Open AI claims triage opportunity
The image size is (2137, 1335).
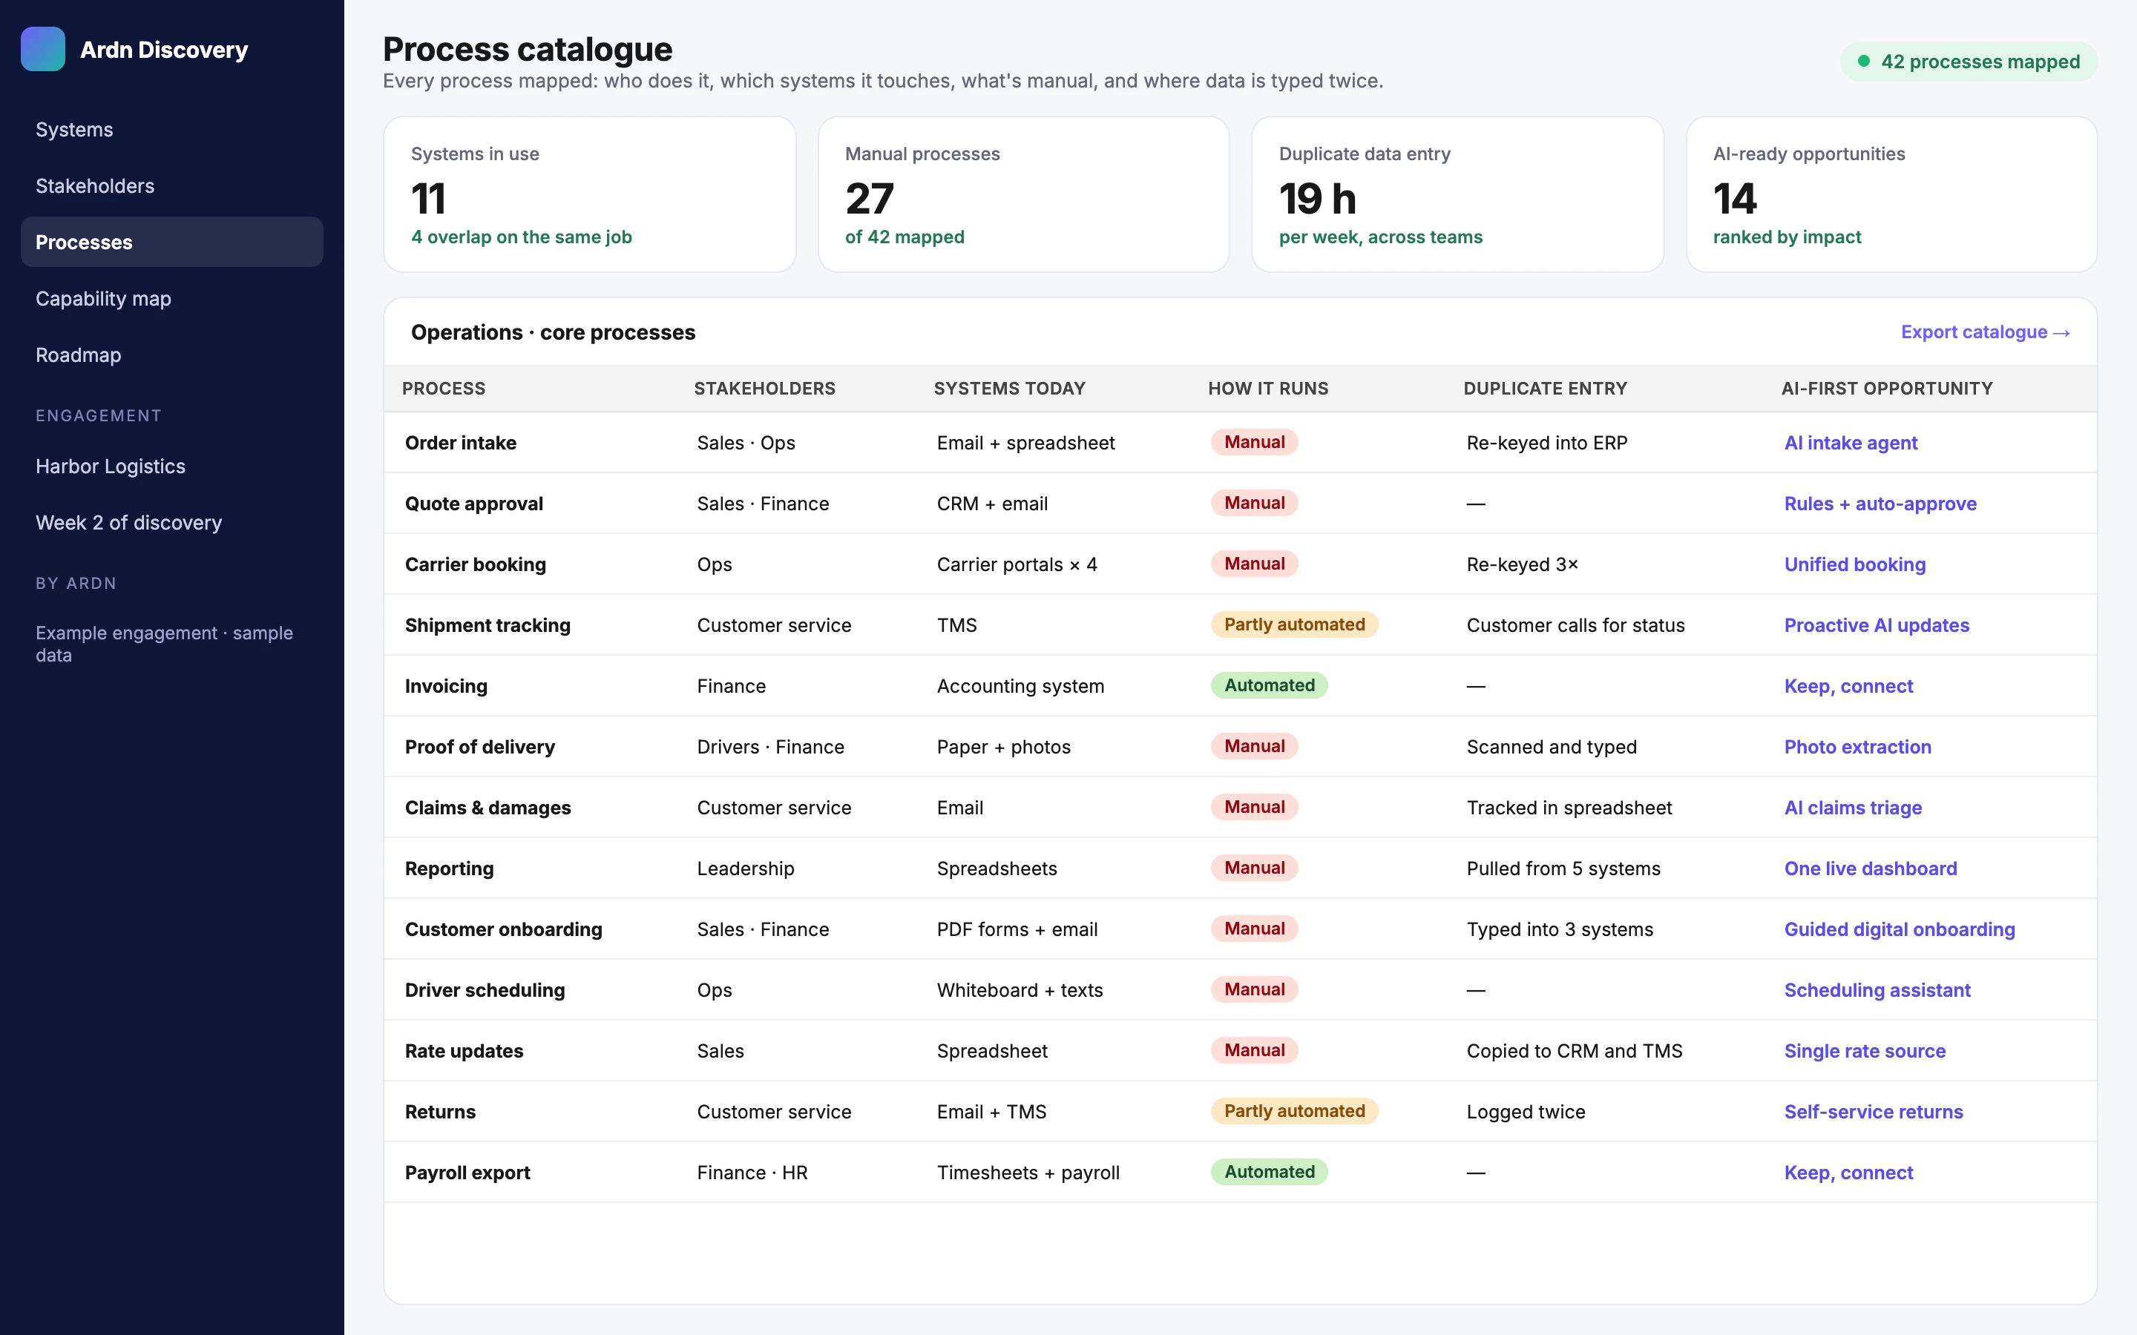click(x=1853, y=808)
